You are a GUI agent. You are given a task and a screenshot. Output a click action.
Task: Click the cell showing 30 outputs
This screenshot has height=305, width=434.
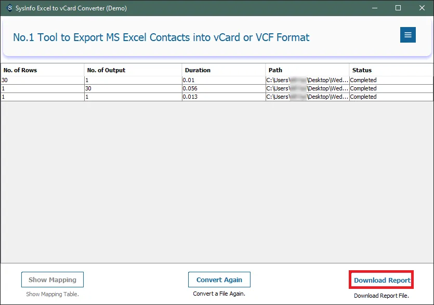[x=133, y=89]
